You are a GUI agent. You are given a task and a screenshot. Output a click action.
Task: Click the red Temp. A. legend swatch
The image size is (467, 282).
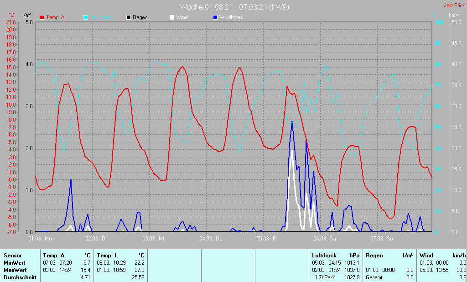click(x=42, y=17)
